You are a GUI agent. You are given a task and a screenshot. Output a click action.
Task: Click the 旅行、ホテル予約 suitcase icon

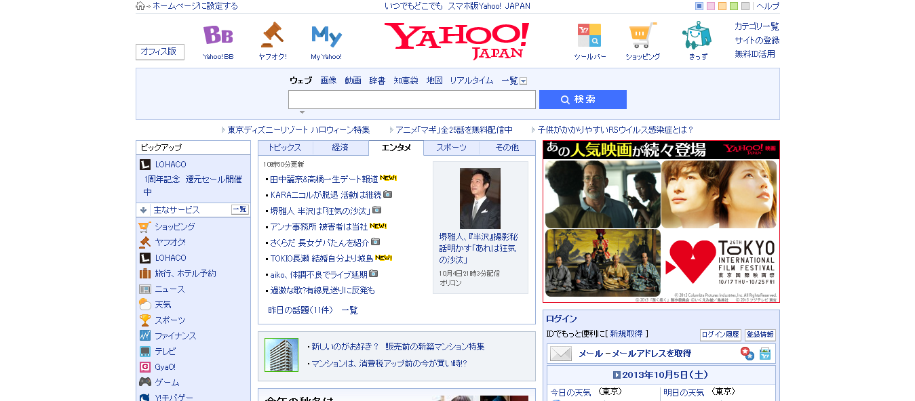(x=144, y=274)
